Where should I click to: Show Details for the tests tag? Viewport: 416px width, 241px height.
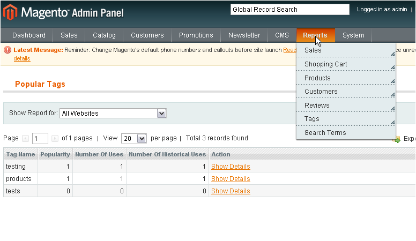click(x=231, y=191)
